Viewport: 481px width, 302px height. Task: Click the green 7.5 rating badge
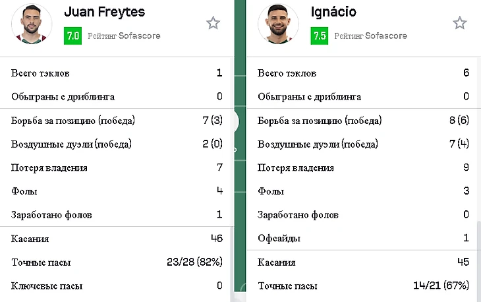319,36
